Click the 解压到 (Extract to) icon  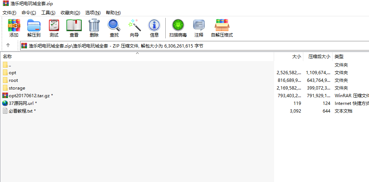pos(34,25)
